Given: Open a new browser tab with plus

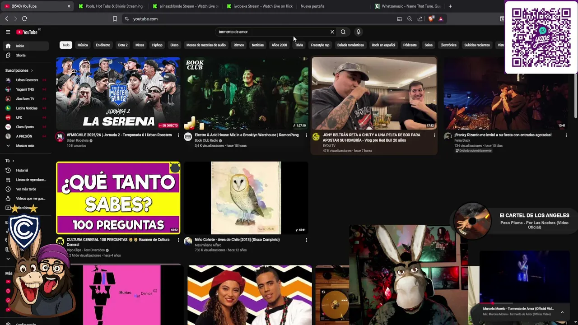Looking at the screenshot, I should (x=450, y=6).
